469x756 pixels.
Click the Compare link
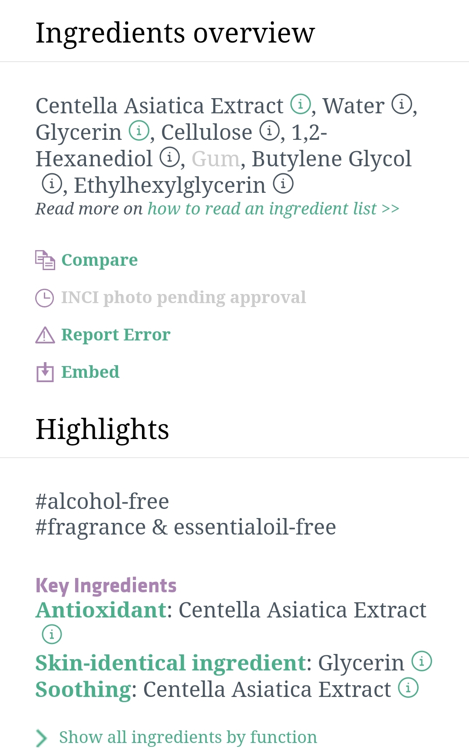[x=99, y=260]
